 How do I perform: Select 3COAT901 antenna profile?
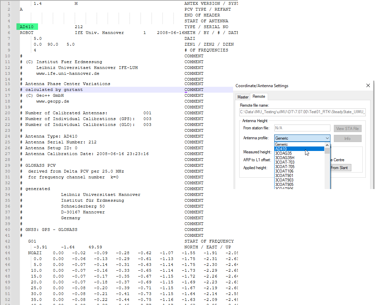(x=299, y=175)
